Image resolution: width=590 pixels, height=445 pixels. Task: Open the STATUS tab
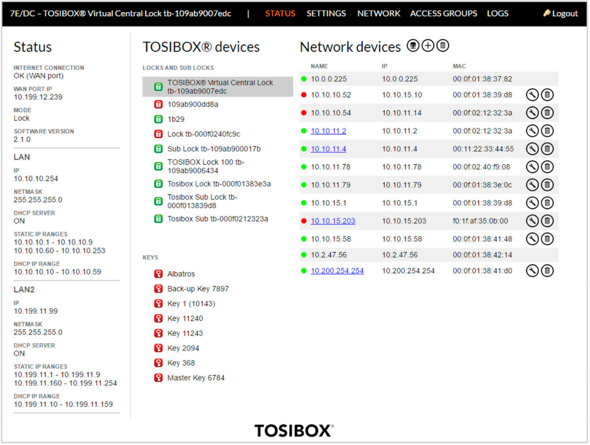pos(280,13)
